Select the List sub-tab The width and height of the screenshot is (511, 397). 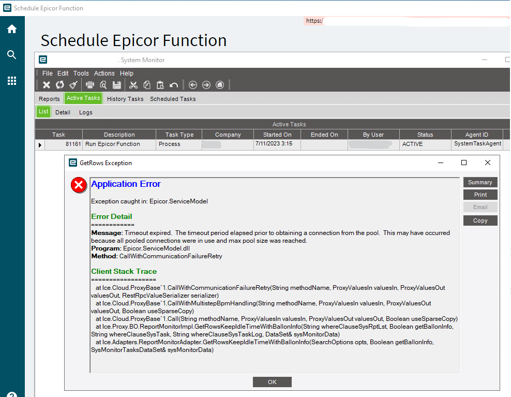[43, 112]
